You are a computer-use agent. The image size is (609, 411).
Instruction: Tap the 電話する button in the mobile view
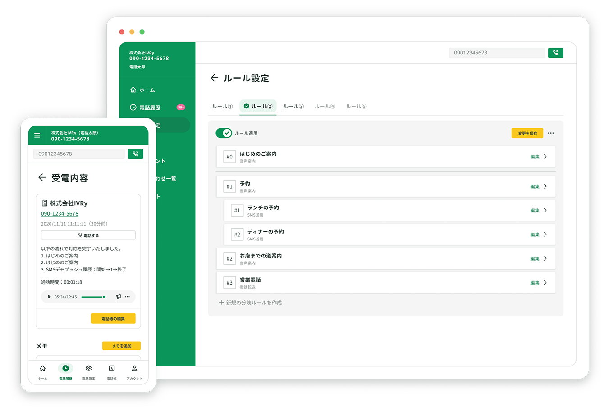88,235
